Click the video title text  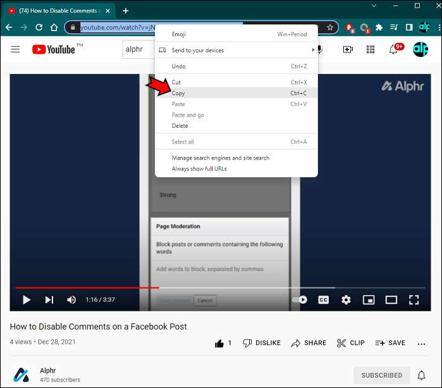[x=99, y=327]
